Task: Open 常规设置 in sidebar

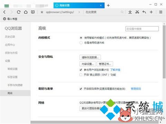Action: click(x=12, y=69)
